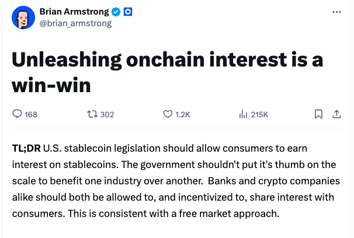Open the 215K views analytics count
The height and width of the screenshot is (238, 354).
[x=259, y=114]
